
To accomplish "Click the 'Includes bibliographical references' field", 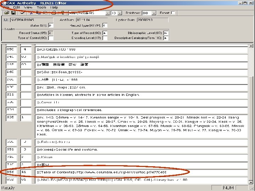I will coord(141,110).
